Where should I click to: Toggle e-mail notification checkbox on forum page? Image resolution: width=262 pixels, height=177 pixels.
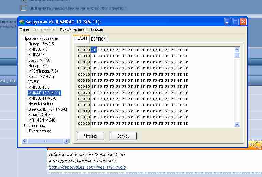[x=24, y=8]
